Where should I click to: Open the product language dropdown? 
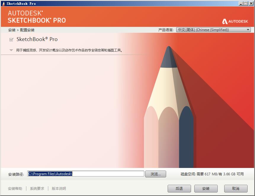(x=213, y=30)
